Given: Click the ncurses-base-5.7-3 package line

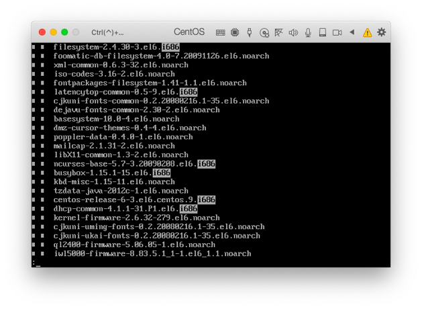Looking at the screenshot, I should coord(134,164).
